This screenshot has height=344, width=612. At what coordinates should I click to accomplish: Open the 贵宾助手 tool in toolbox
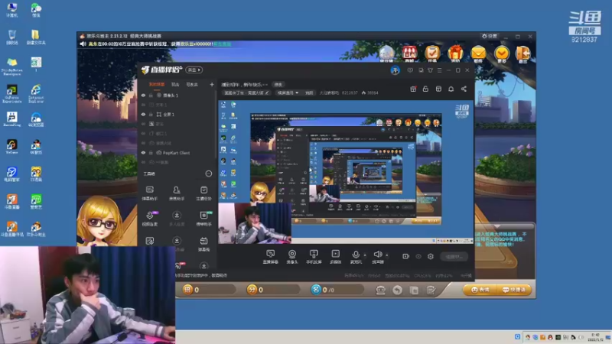[177, 193]
